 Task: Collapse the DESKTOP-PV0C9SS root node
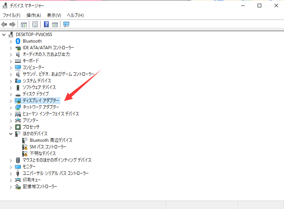(x=4, y=35)
